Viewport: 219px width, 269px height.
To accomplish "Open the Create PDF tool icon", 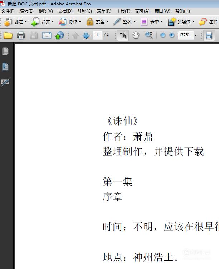I will coord(8,22).
